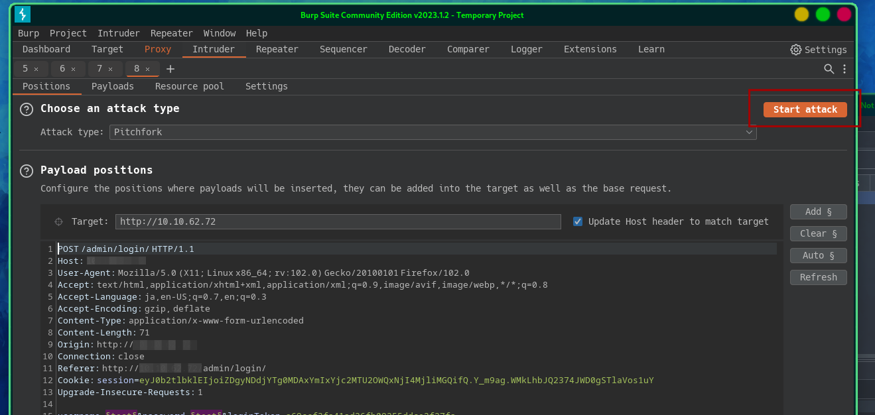The width and height of the screenshot is (875, 415).
Task: Open the Window menu
Action: (220, 33)
